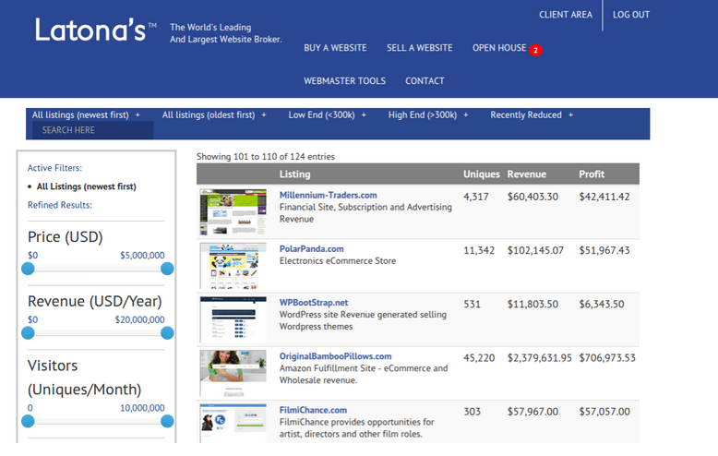
Task: Click the Latona's logo
Action: point(96,30)
